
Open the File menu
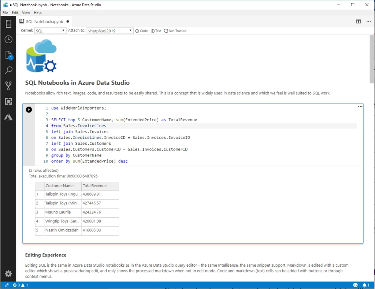[5, 12]
